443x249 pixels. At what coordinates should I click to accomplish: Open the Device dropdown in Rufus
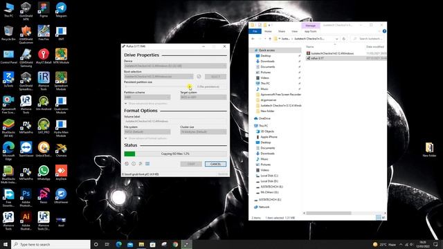tap(175, 66)
